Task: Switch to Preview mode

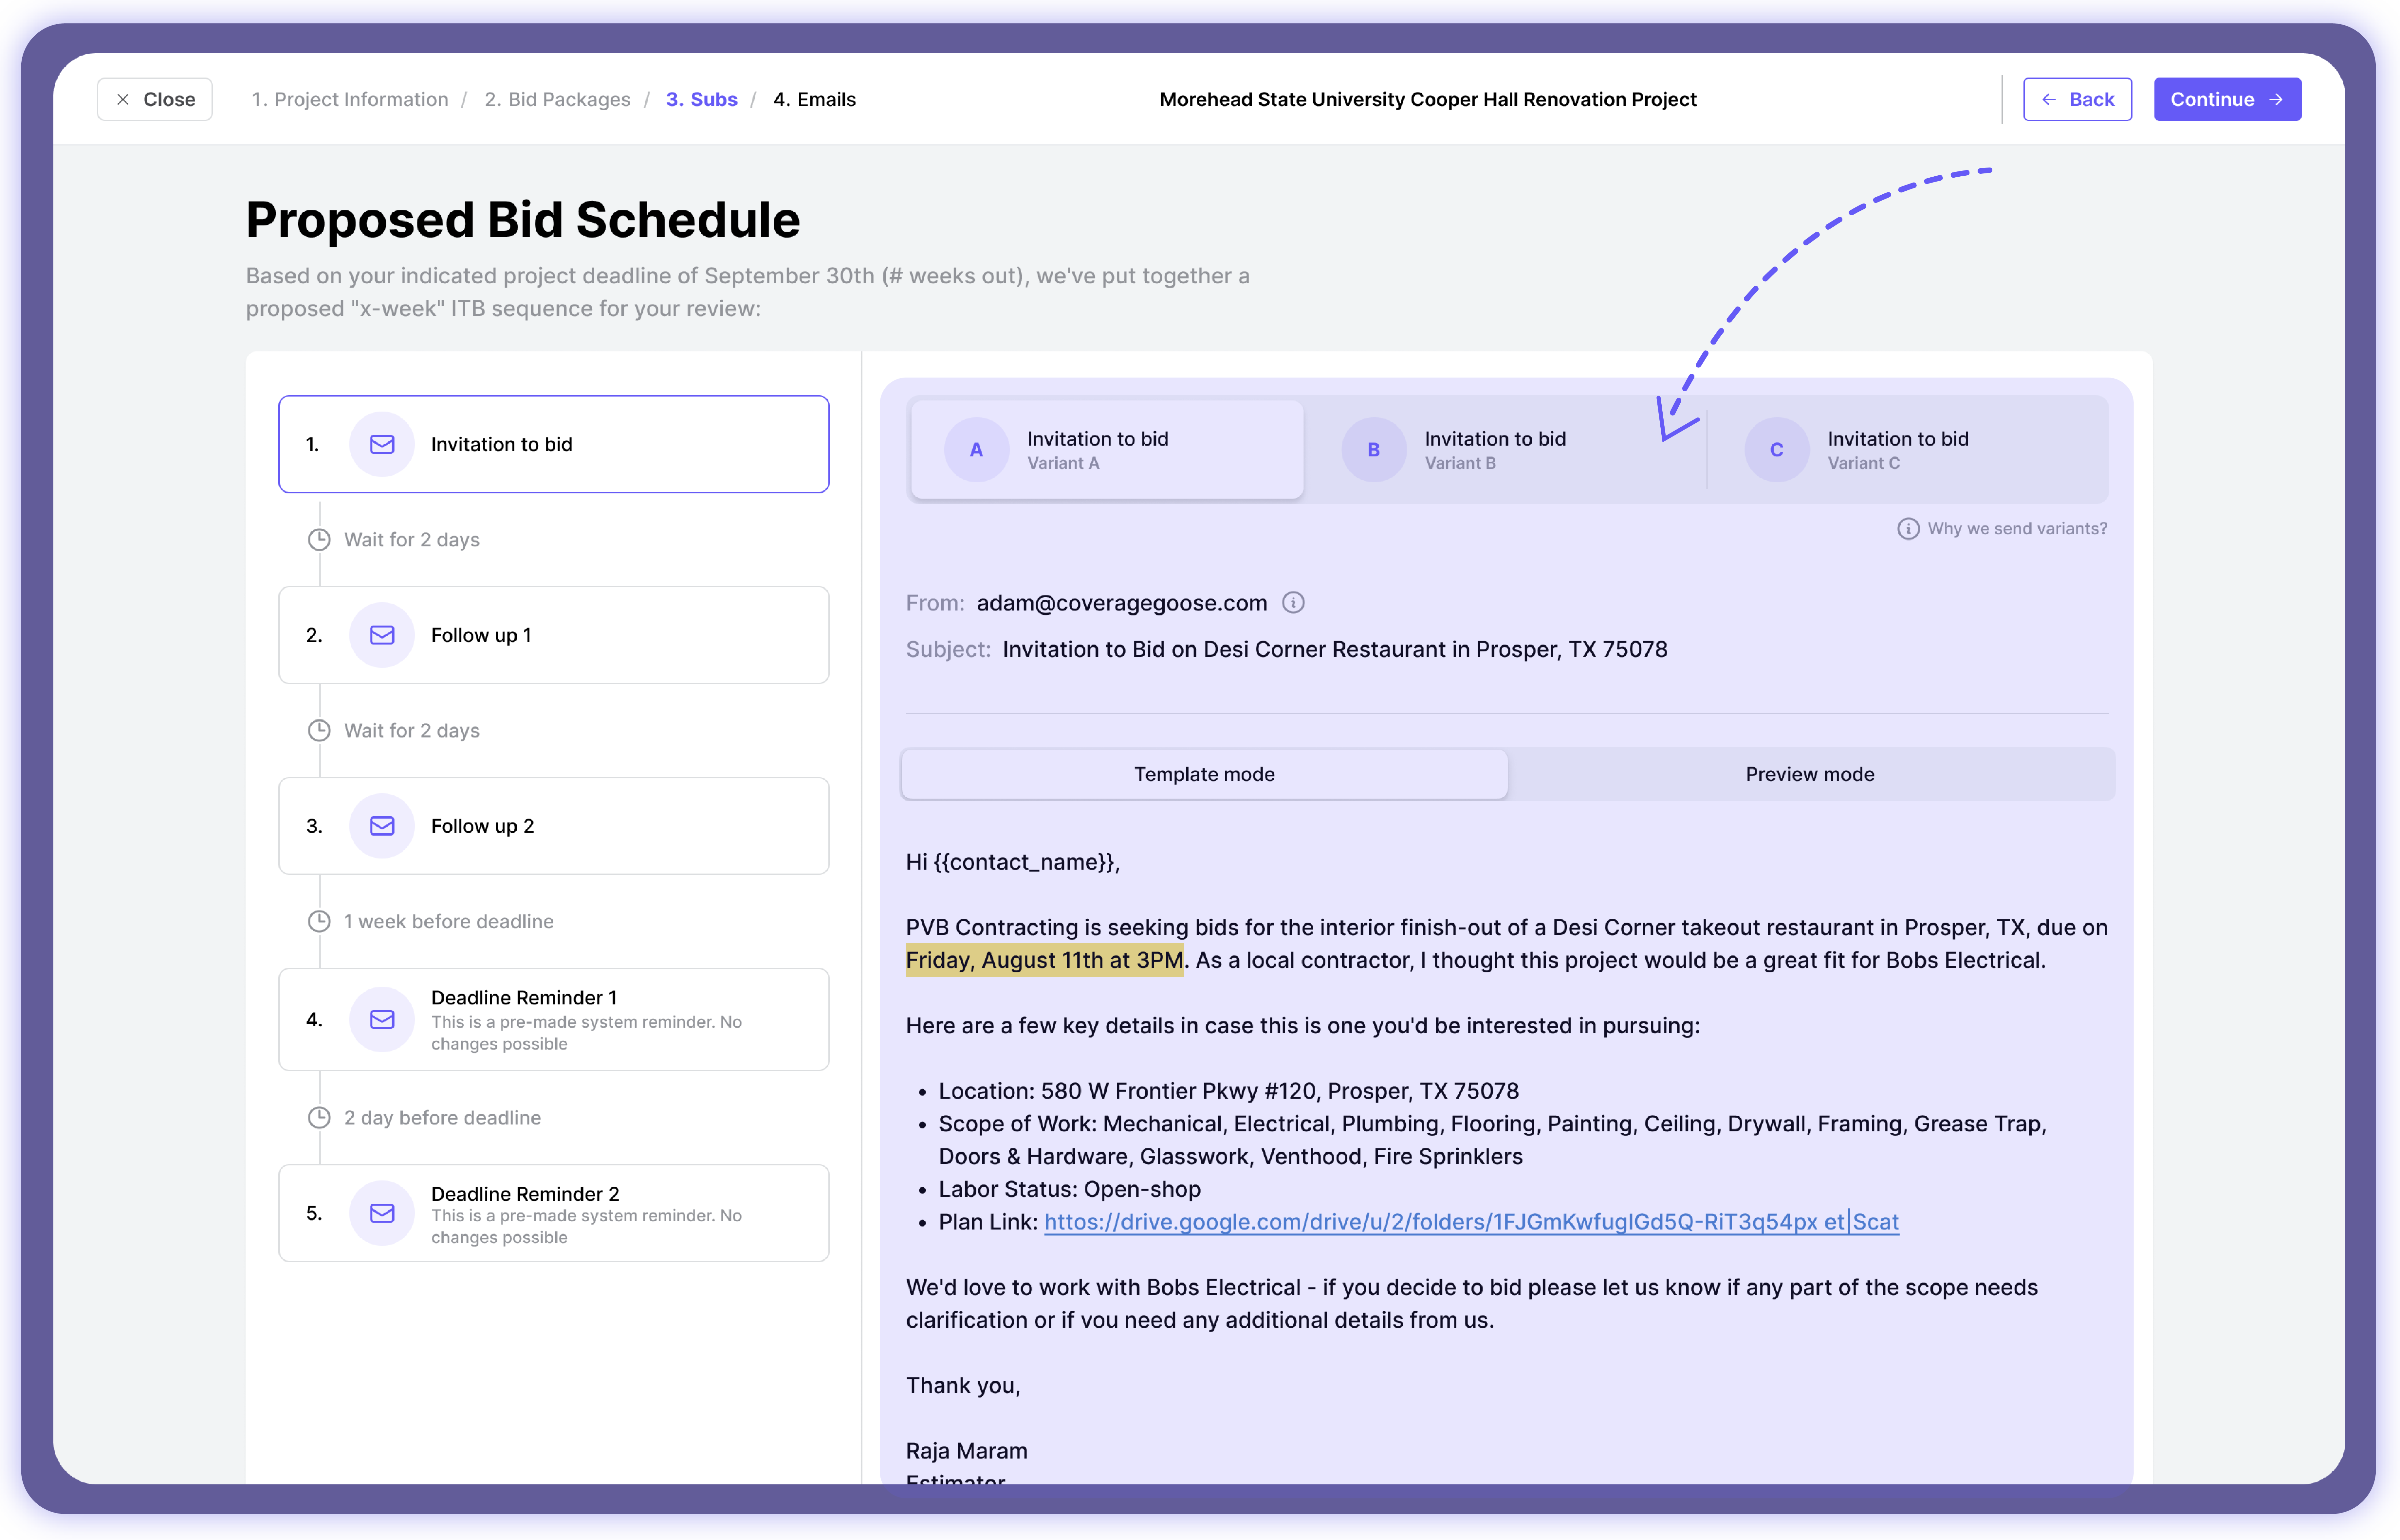Action: [x=1810, y=774]
